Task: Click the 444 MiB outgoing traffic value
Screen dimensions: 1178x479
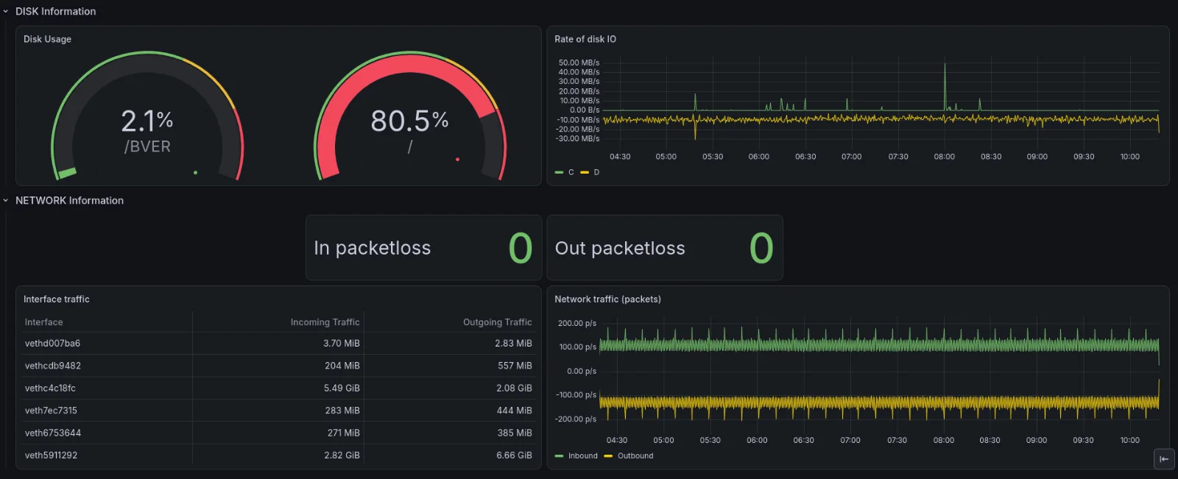Action: (x=515, y=411)
